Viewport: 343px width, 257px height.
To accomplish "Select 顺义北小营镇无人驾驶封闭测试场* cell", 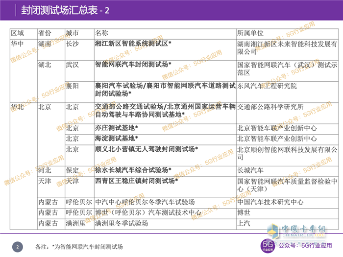I will (166, 155).
